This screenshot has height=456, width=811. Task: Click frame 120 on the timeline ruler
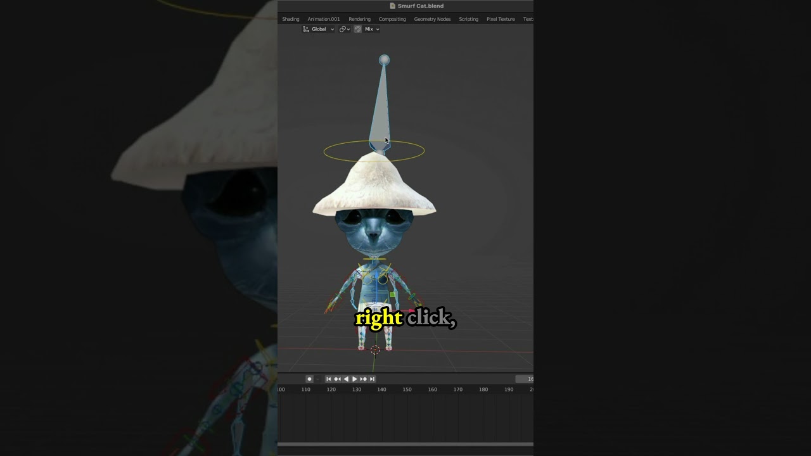tap(331, 389)
